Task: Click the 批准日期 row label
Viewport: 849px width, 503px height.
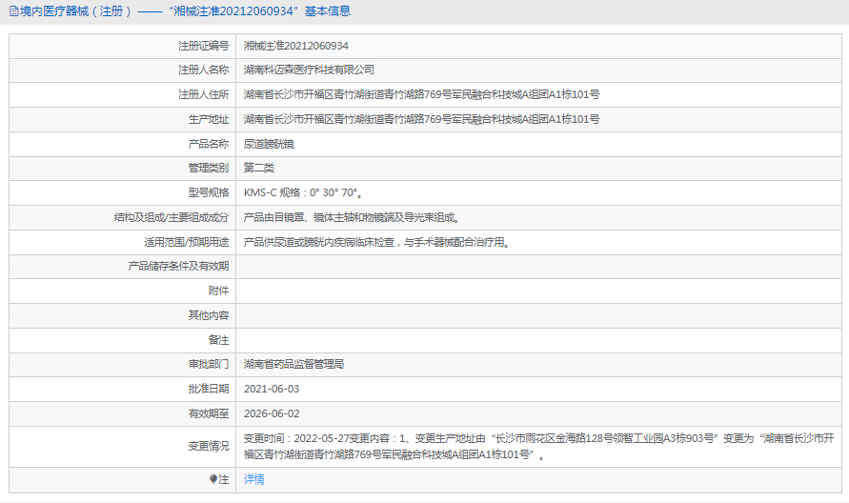Action: coord(209,389)
